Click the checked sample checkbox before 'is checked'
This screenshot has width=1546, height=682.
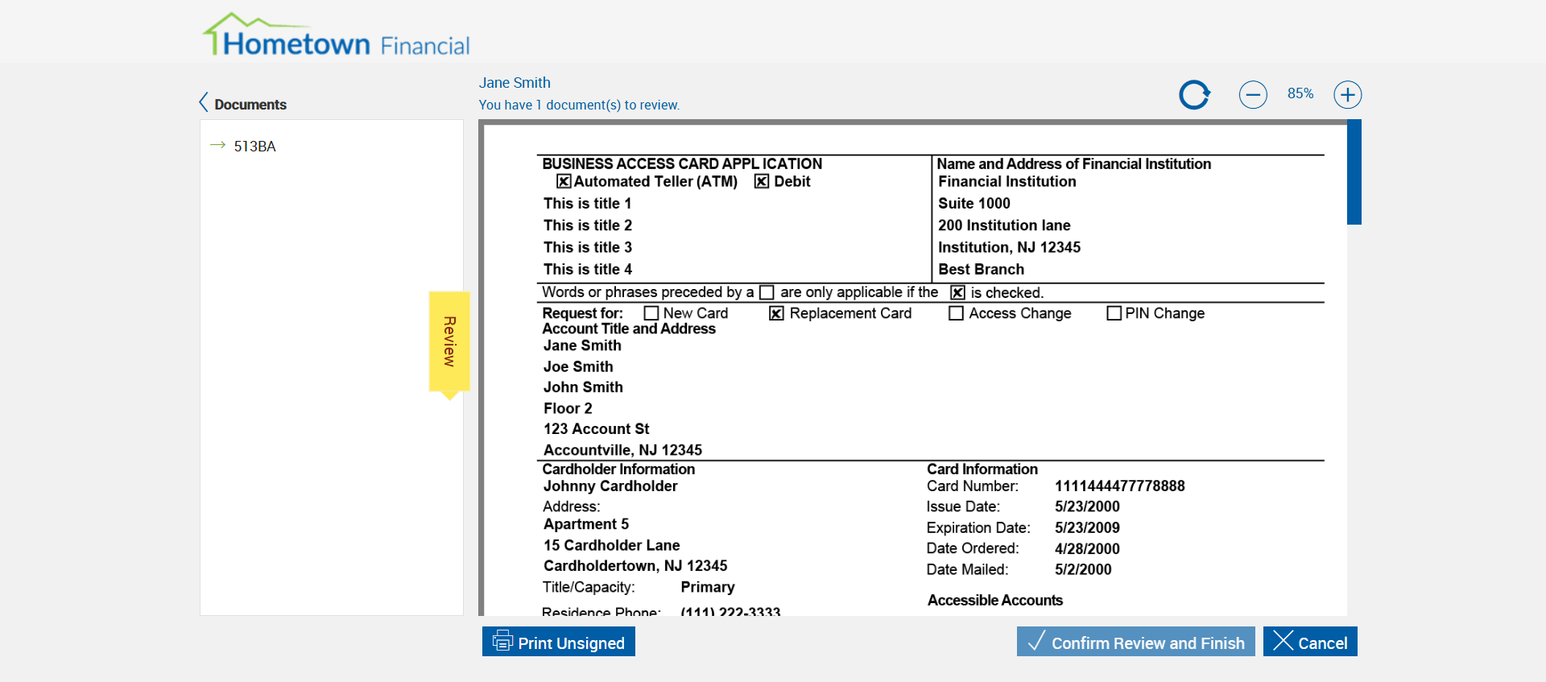coord(957,292)
